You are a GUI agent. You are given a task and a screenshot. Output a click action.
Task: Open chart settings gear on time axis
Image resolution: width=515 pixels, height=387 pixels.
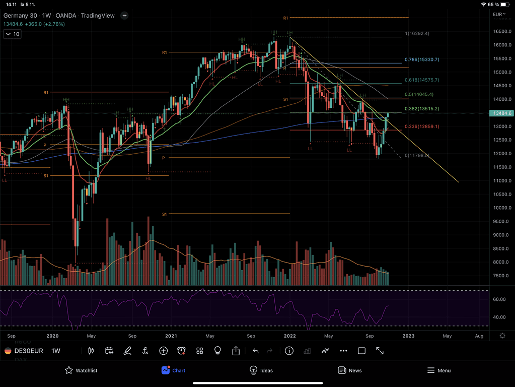502,336
